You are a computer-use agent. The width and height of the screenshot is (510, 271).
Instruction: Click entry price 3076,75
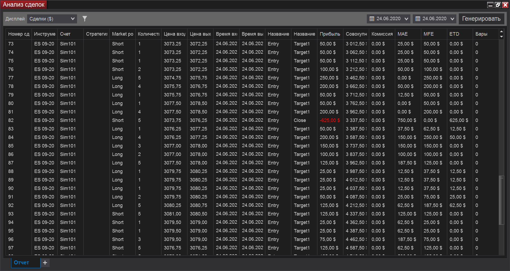click(x=172, y=248)
